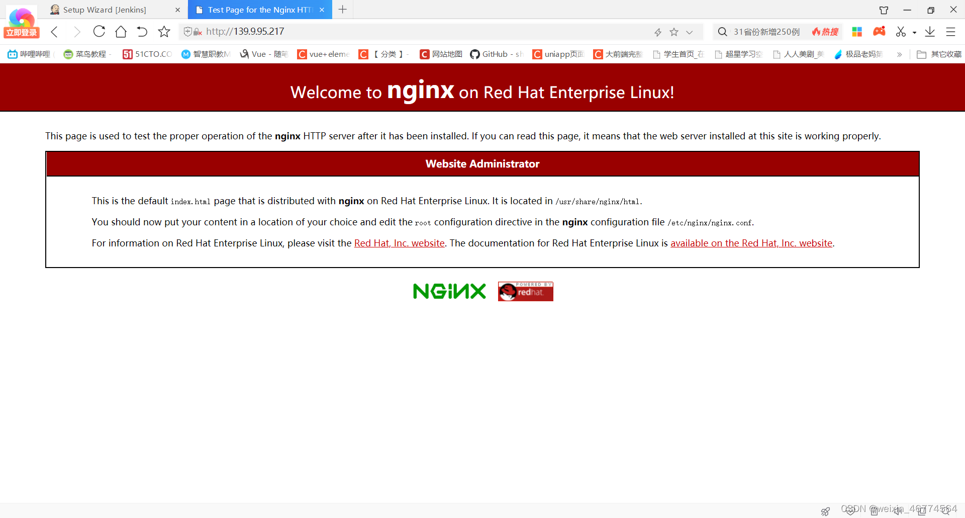Click the lightning speed mode icon
The image size is (965, 518).
(658, 32)
